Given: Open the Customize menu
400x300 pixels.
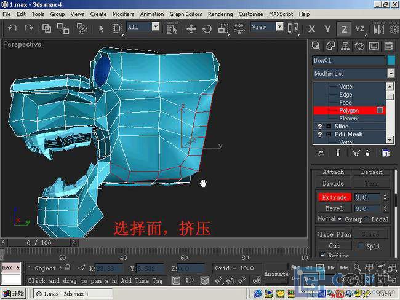Looking at the screenshot, I should point(250,14).
